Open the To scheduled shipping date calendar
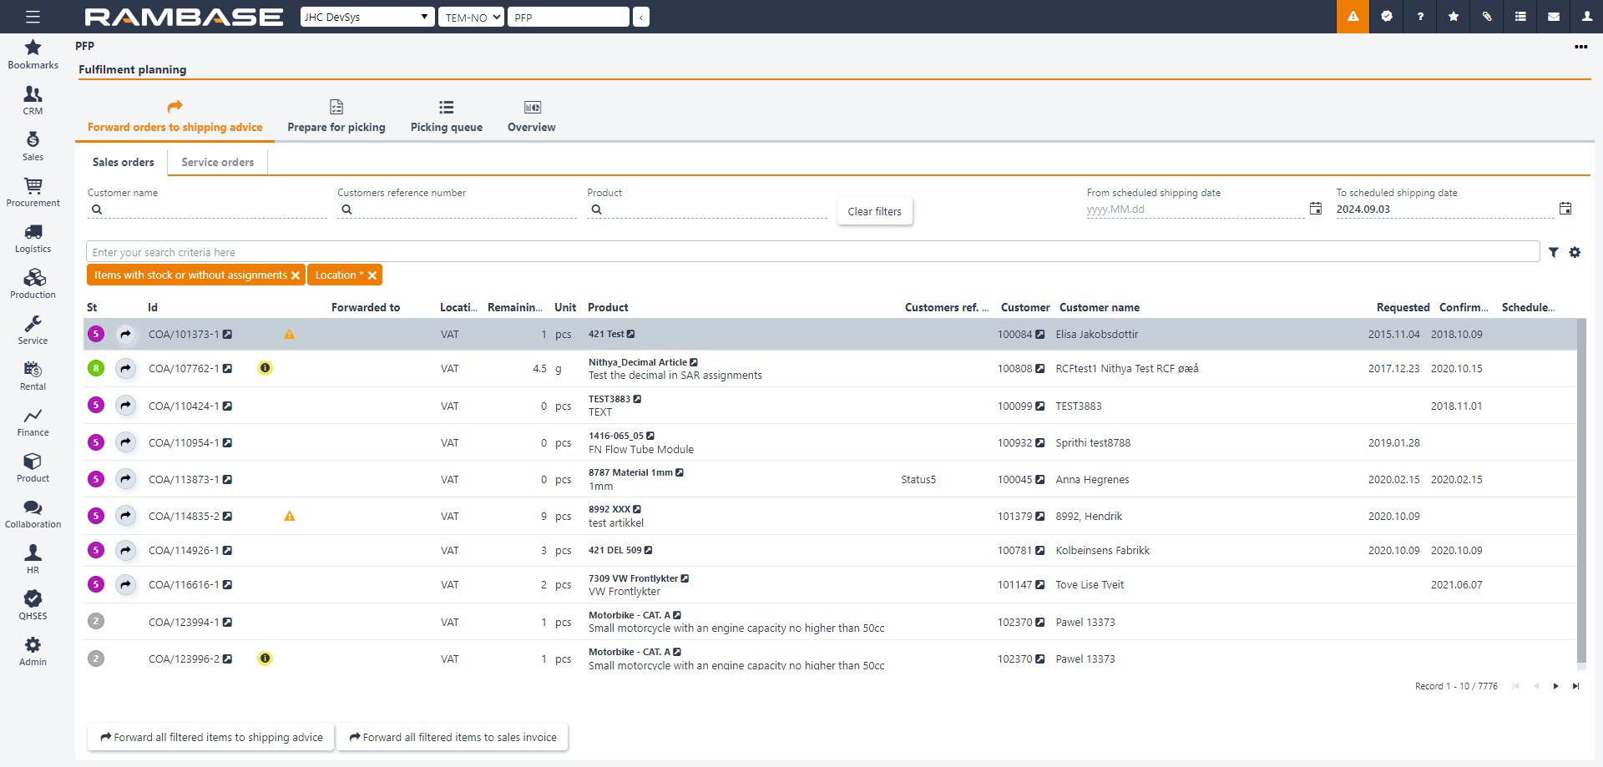 click(1565, 209)
